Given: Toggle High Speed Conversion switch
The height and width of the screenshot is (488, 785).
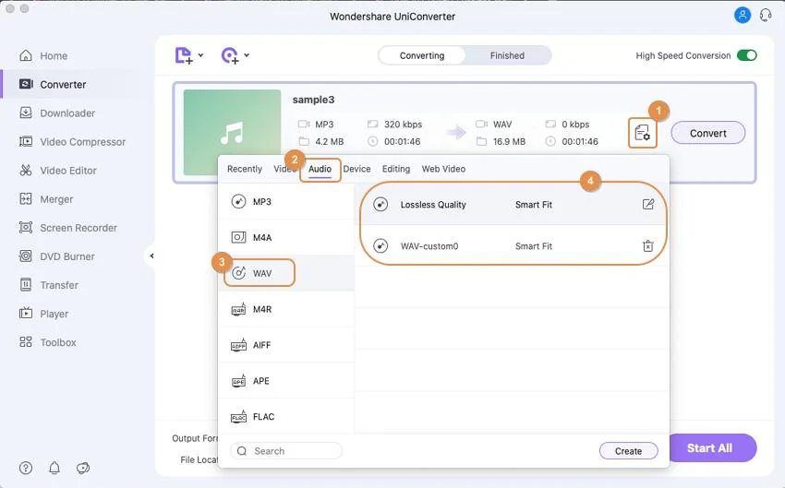Looking at the screenshot, I should [746, 55].
